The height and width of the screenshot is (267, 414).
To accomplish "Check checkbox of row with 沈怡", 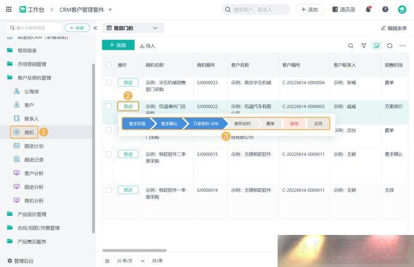I will click(109, 130).
